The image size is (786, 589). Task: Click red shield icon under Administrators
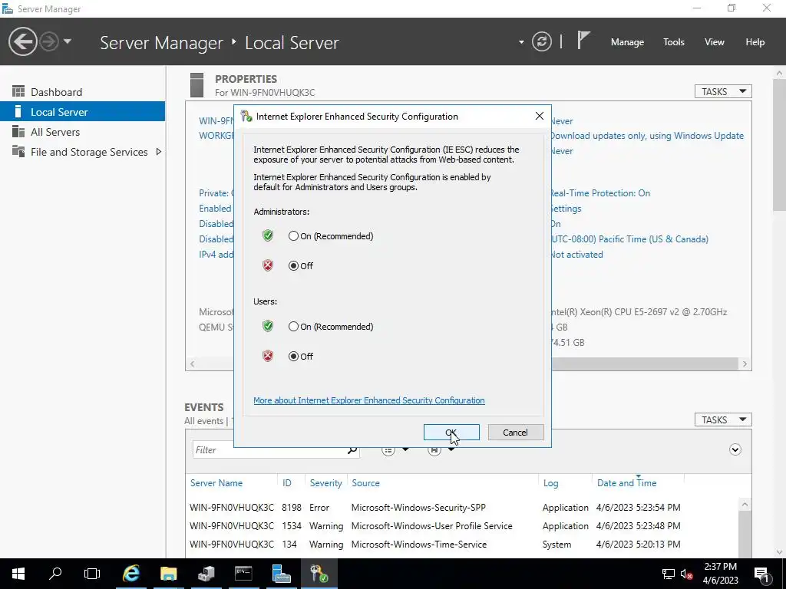pos(268,265)
